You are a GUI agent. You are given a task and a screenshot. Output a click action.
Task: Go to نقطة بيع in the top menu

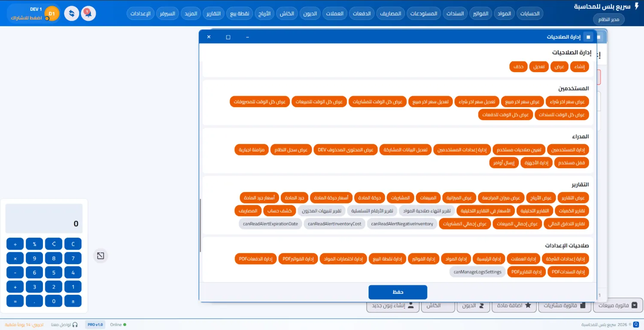240,13
